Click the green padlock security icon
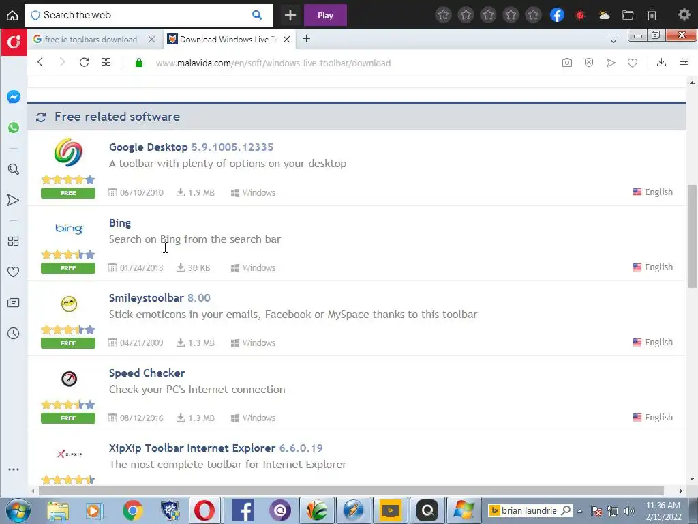 (x=139, y=63)
